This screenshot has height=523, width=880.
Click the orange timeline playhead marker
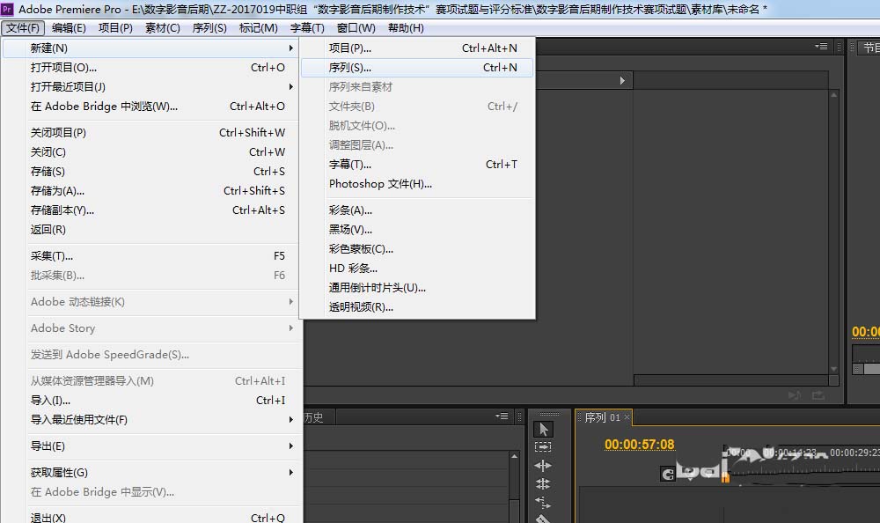pyautogui.click(x=725, y=477)
